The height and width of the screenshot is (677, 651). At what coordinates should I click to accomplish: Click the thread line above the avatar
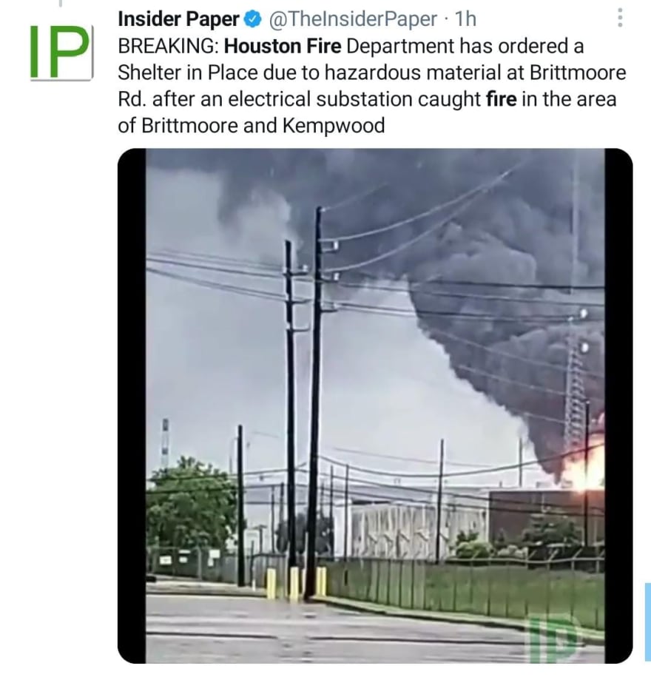[x=61, y=4]
